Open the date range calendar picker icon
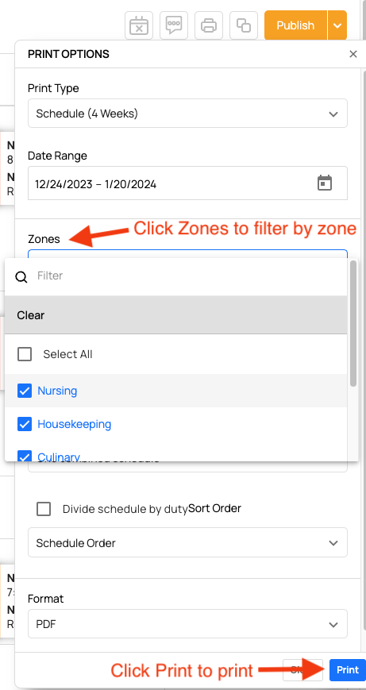This screenshot has height=690, width=366. coord(325,183)
